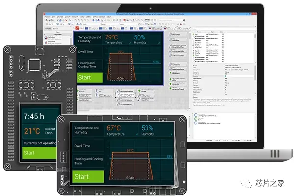
Task: Tap Start on the 67°C board display
Action: (87, 176)
